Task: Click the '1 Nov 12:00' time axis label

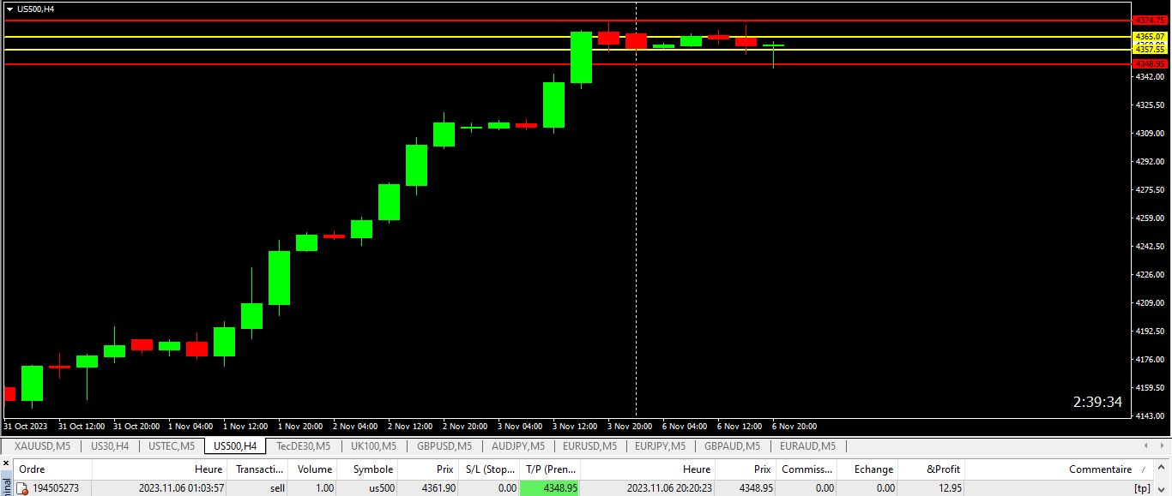Action: (x=247, y=427)
